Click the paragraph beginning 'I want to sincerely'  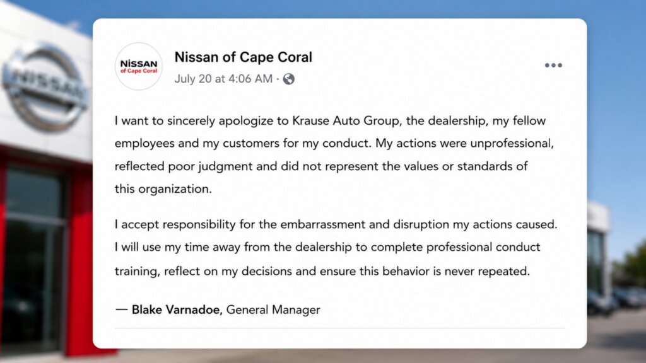tap(334, 155)
